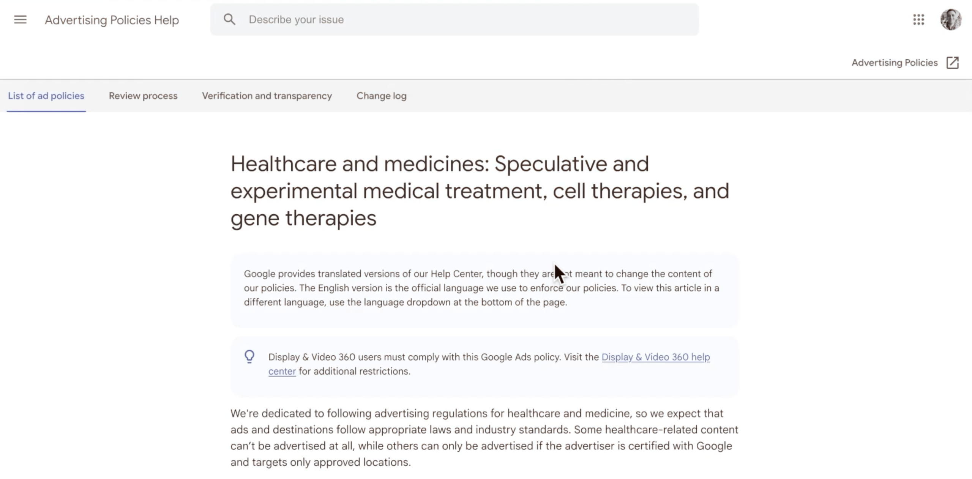Click the 'Display & Video 360 users must comply' sentence
972x479 pixels.
point(414,357)
